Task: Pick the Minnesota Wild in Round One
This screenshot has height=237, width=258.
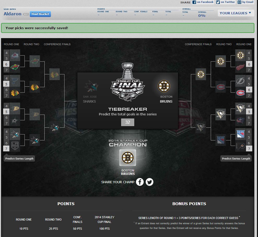Action: 15,67
